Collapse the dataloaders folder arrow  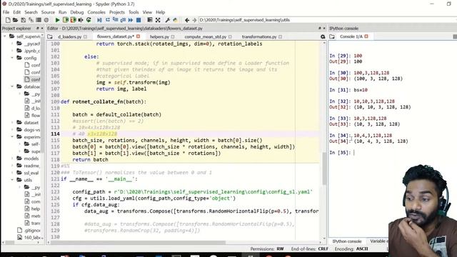pos(12,86)
